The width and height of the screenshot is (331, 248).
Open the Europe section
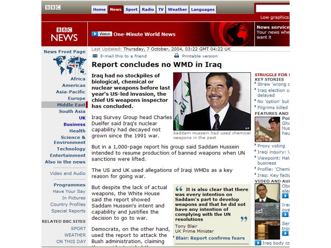pyautogui.click(x=77, y=99)
